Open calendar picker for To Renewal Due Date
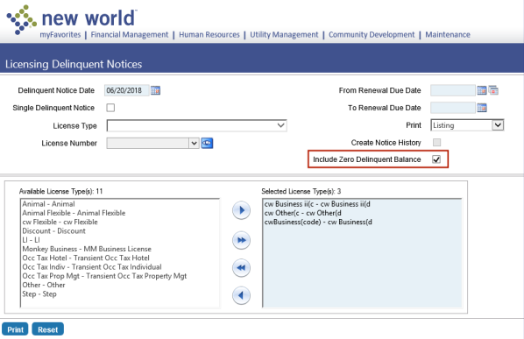Image resolution: width=524 pixels, height=339 pixels. click(x=482, y=108)
